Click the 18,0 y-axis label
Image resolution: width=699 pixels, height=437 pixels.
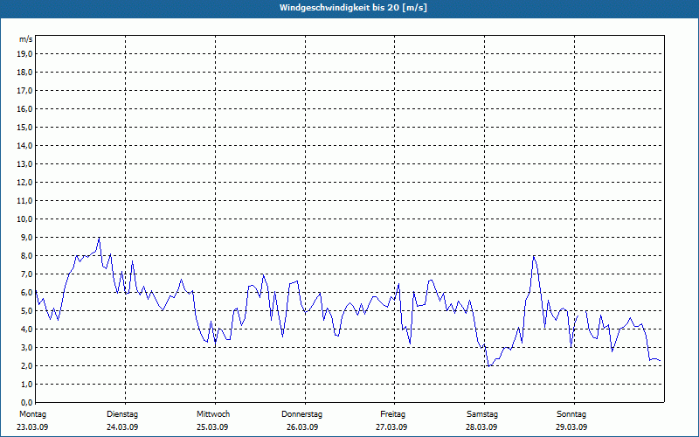(x=24, y=73)
